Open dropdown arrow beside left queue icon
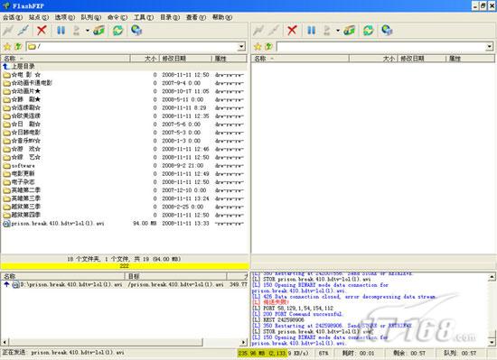 point(87,31)
